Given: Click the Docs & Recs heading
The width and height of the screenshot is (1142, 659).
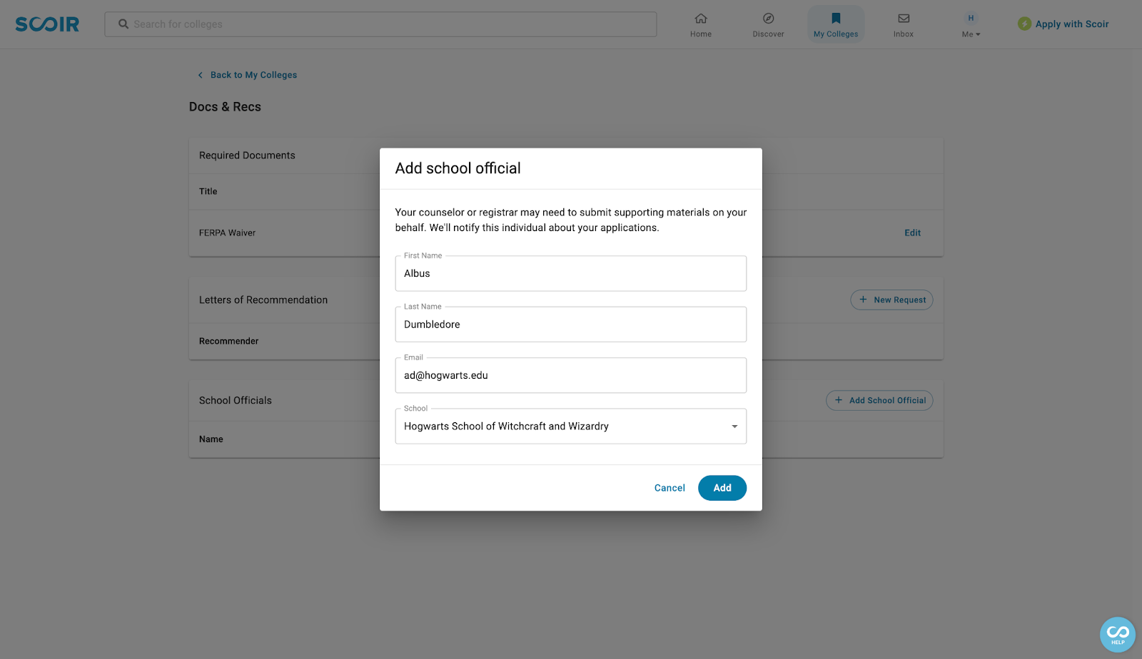Looking at the screenshot, I should [225, 107].
